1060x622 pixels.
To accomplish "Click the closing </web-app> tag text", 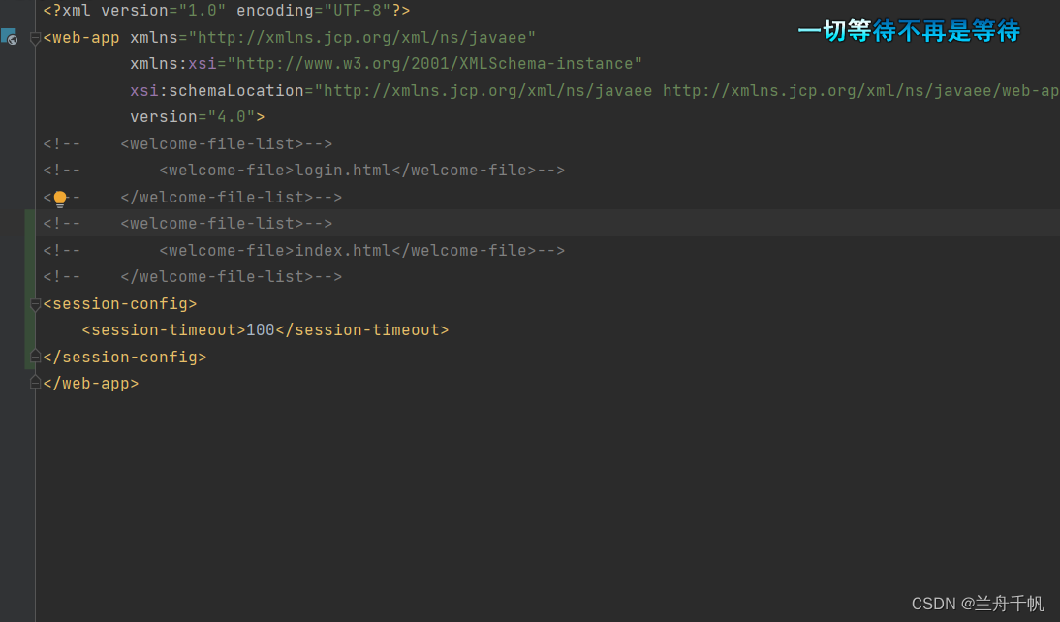I will pos(91,384).
